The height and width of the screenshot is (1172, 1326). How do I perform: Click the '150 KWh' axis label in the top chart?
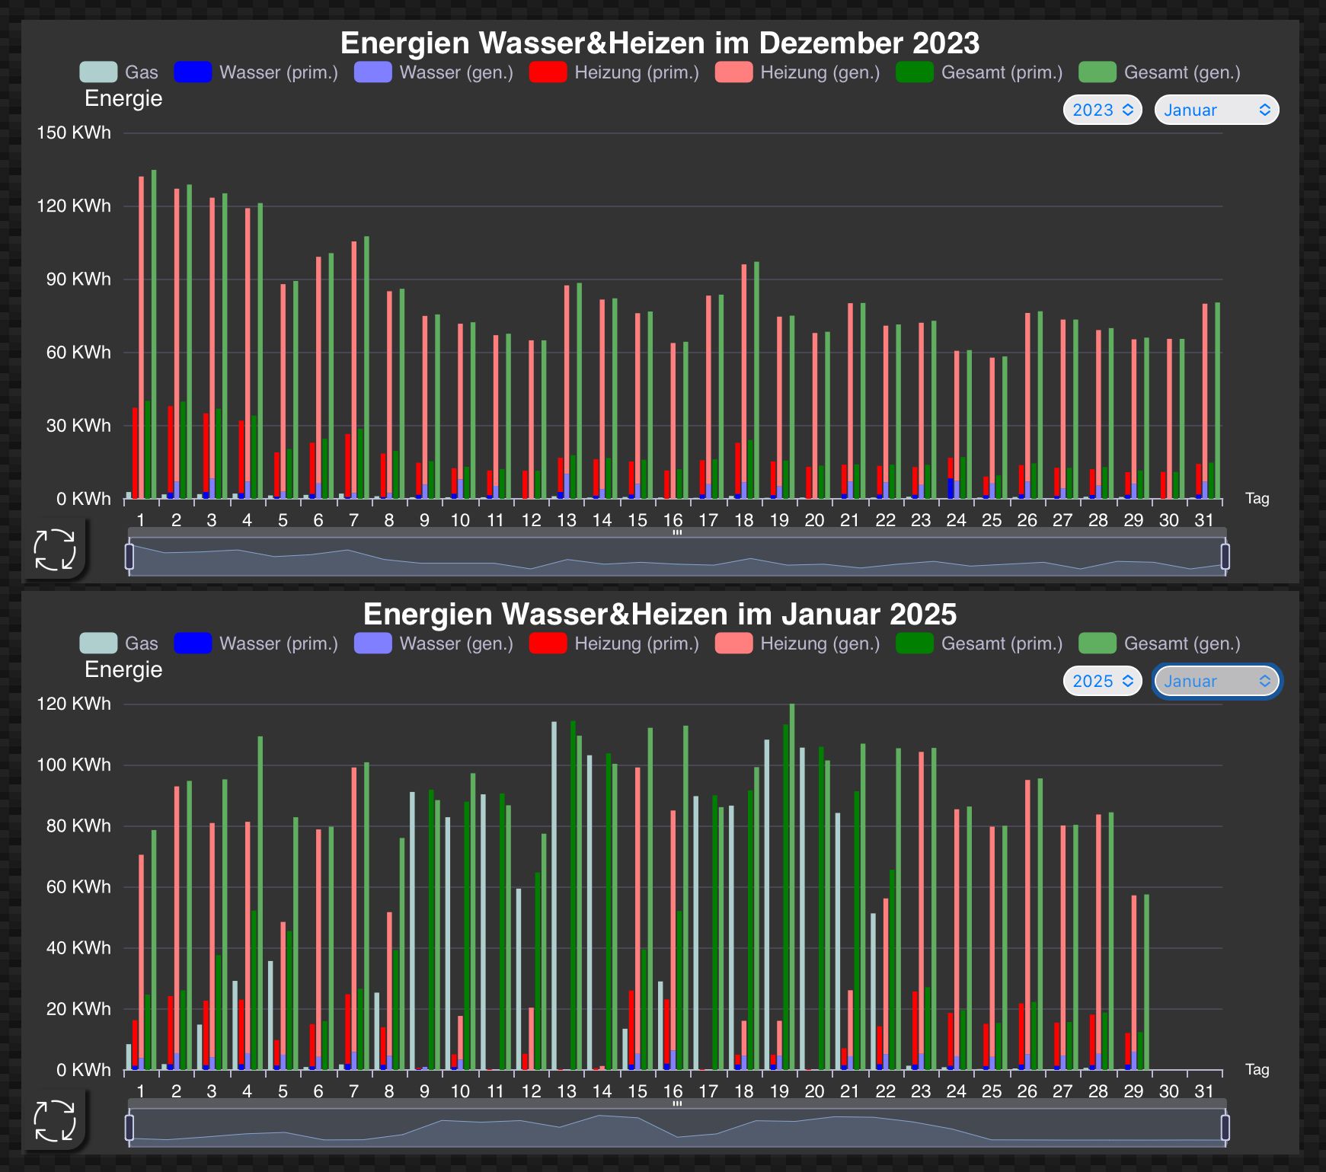tap(74, 133)
